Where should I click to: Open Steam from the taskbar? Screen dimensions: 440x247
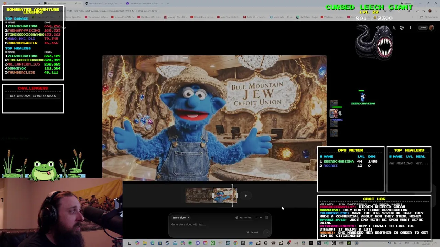[x=167, y=243]
